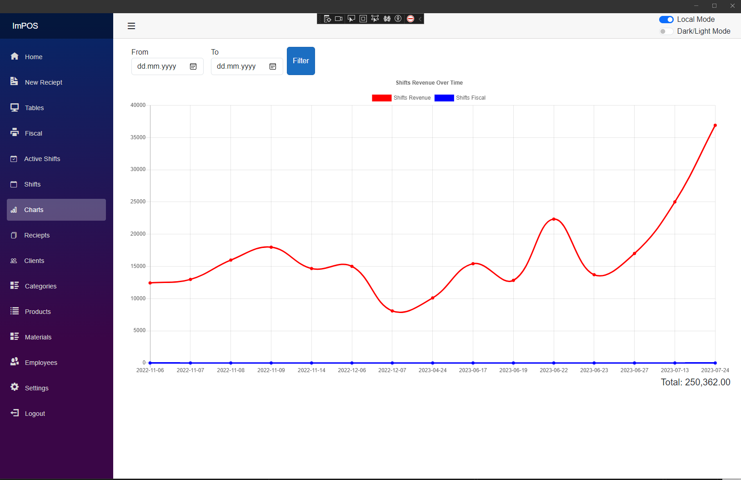Click the binding check braces debug icon

(x=387, y=19)
